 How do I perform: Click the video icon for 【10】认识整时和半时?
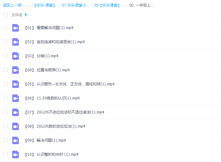[x=15, y=154]
